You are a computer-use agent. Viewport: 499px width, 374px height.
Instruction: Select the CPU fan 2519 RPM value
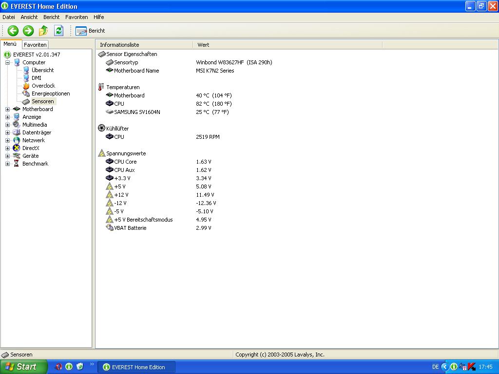pos(208,137)
